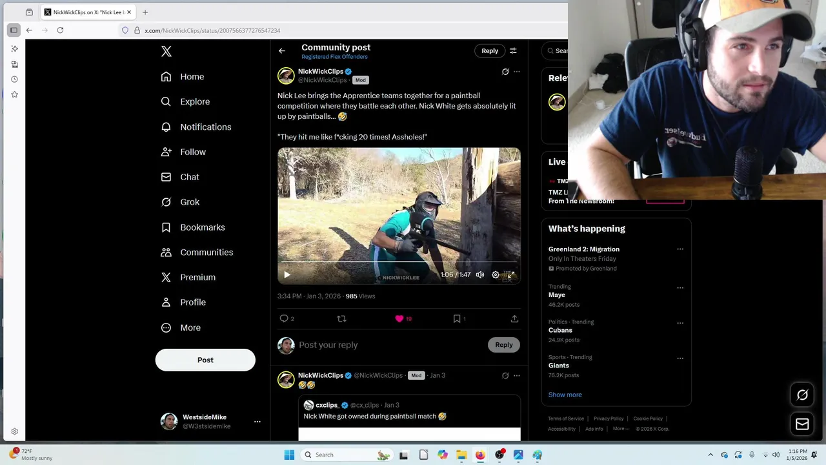Repost the tweet via repost icon
This screenshot has height=465, width=826.
(341, 318)
